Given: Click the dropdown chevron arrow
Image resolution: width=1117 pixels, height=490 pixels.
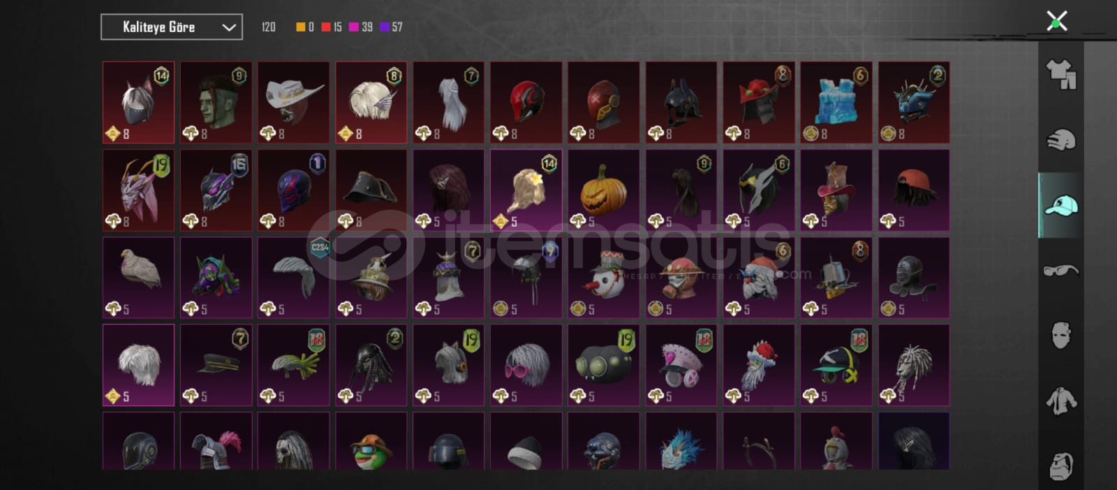Looking at the screenshot, I should click(228, 27).
